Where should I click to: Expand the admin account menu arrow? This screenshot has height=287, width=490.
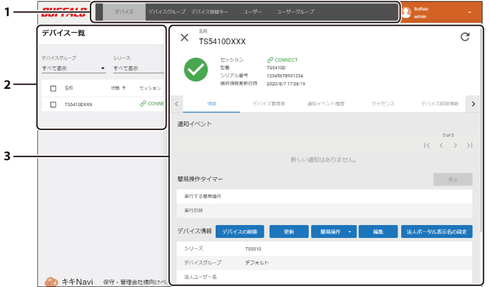pyautogui.click(x=469, y=12)
